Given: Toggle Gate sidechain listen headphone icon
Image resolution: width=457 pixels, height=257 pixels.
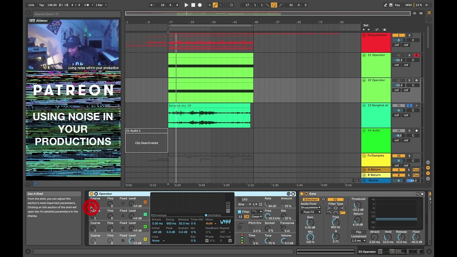Looking at the screenshot, I should coord(323,200).
